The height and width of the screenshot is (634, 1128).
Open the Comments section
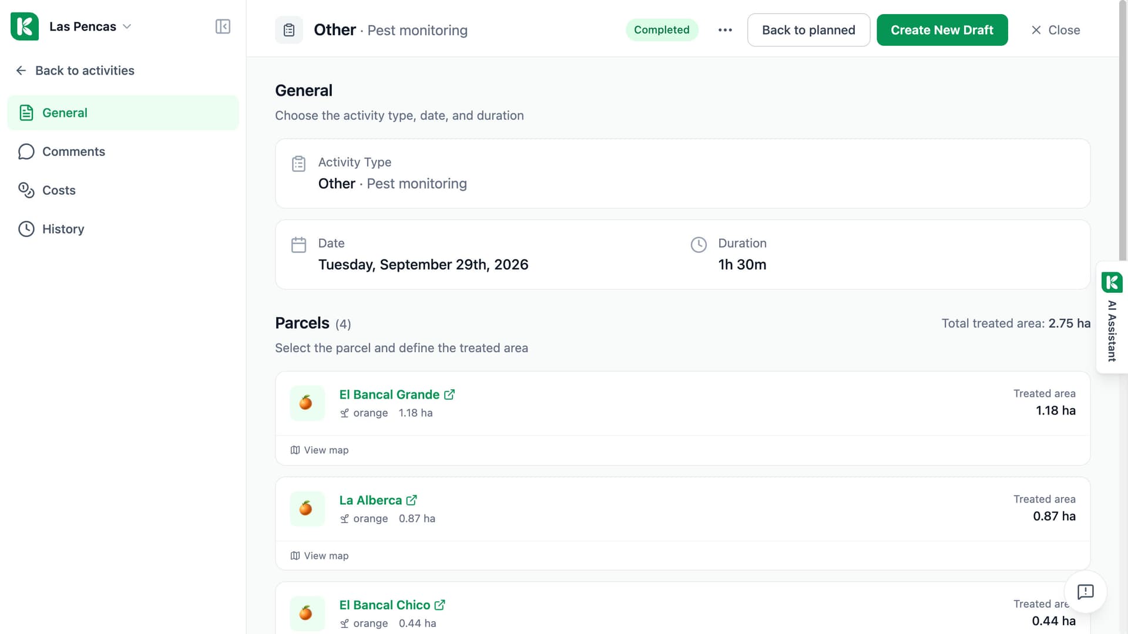pos(123,151)
